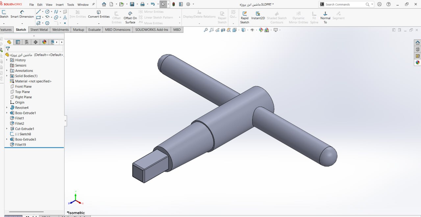Viewport: 421px width, 217px height.
Task: Switch to the SOLIDWORKS Add-Ins tab
Action: tap(152, 30)
